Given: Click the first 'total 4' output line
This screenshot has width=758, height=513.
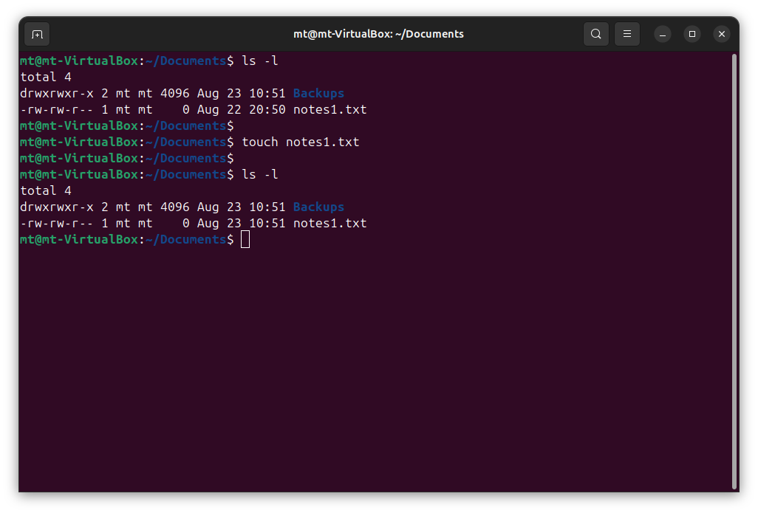Looking at the screenshot, I should (46, 77).
